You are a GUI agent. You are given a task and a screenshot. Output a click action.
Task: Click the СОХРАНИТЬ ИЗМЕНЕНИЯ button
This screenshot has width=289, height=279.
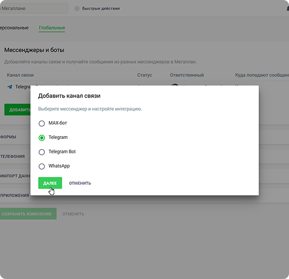click(28, 214)
